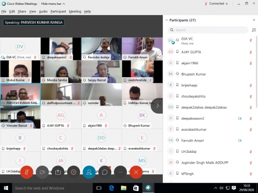Collapse the Participants (27) section

point(167,20)
